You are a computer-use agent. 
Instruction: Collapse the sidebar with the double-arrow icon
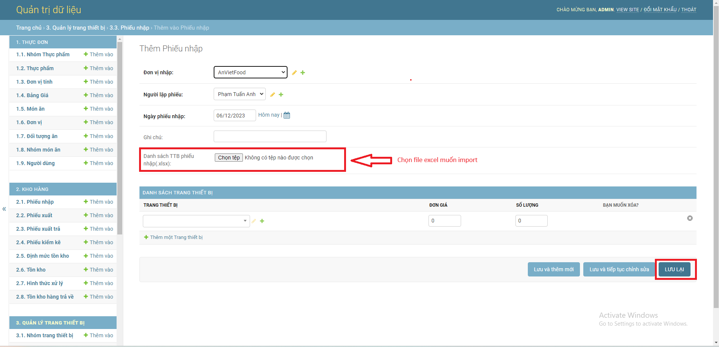(4, 209)
